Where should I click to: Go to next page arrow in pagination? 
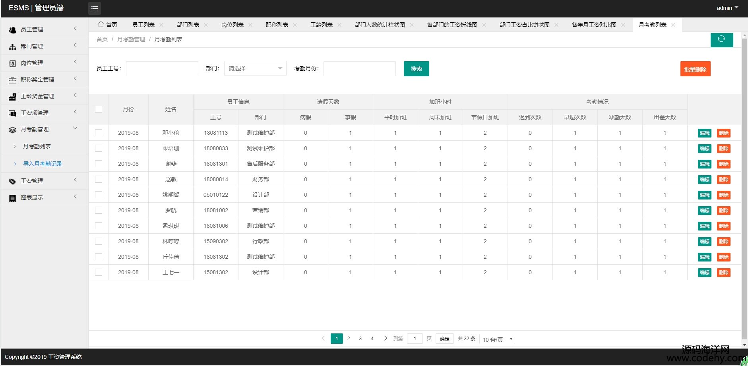pos(386,338)
